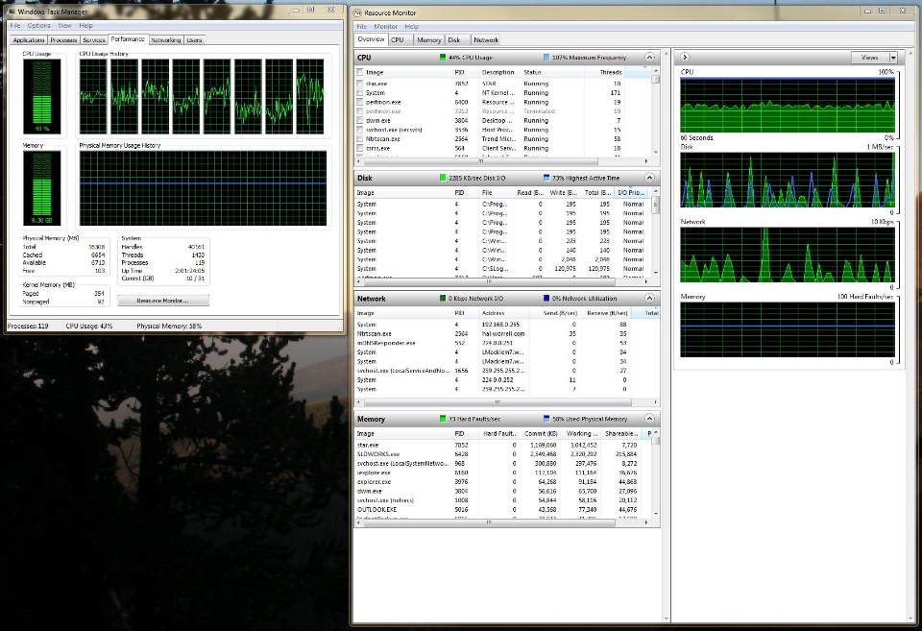Click the 120,975 write value in Disk list
This screenshot has height=631, width=922.
(565, 269)
